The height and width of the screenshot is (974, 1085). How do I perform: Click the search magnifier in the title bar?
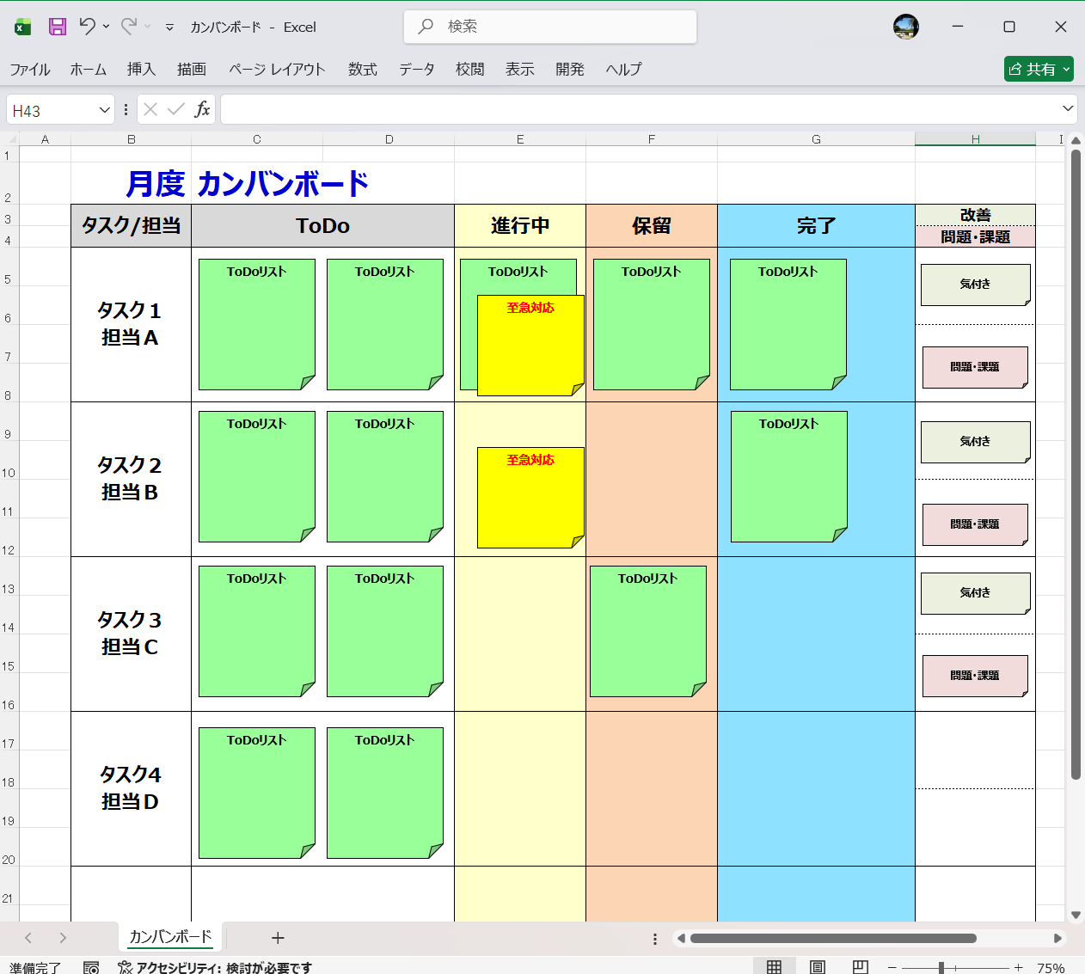coord(427,26)
